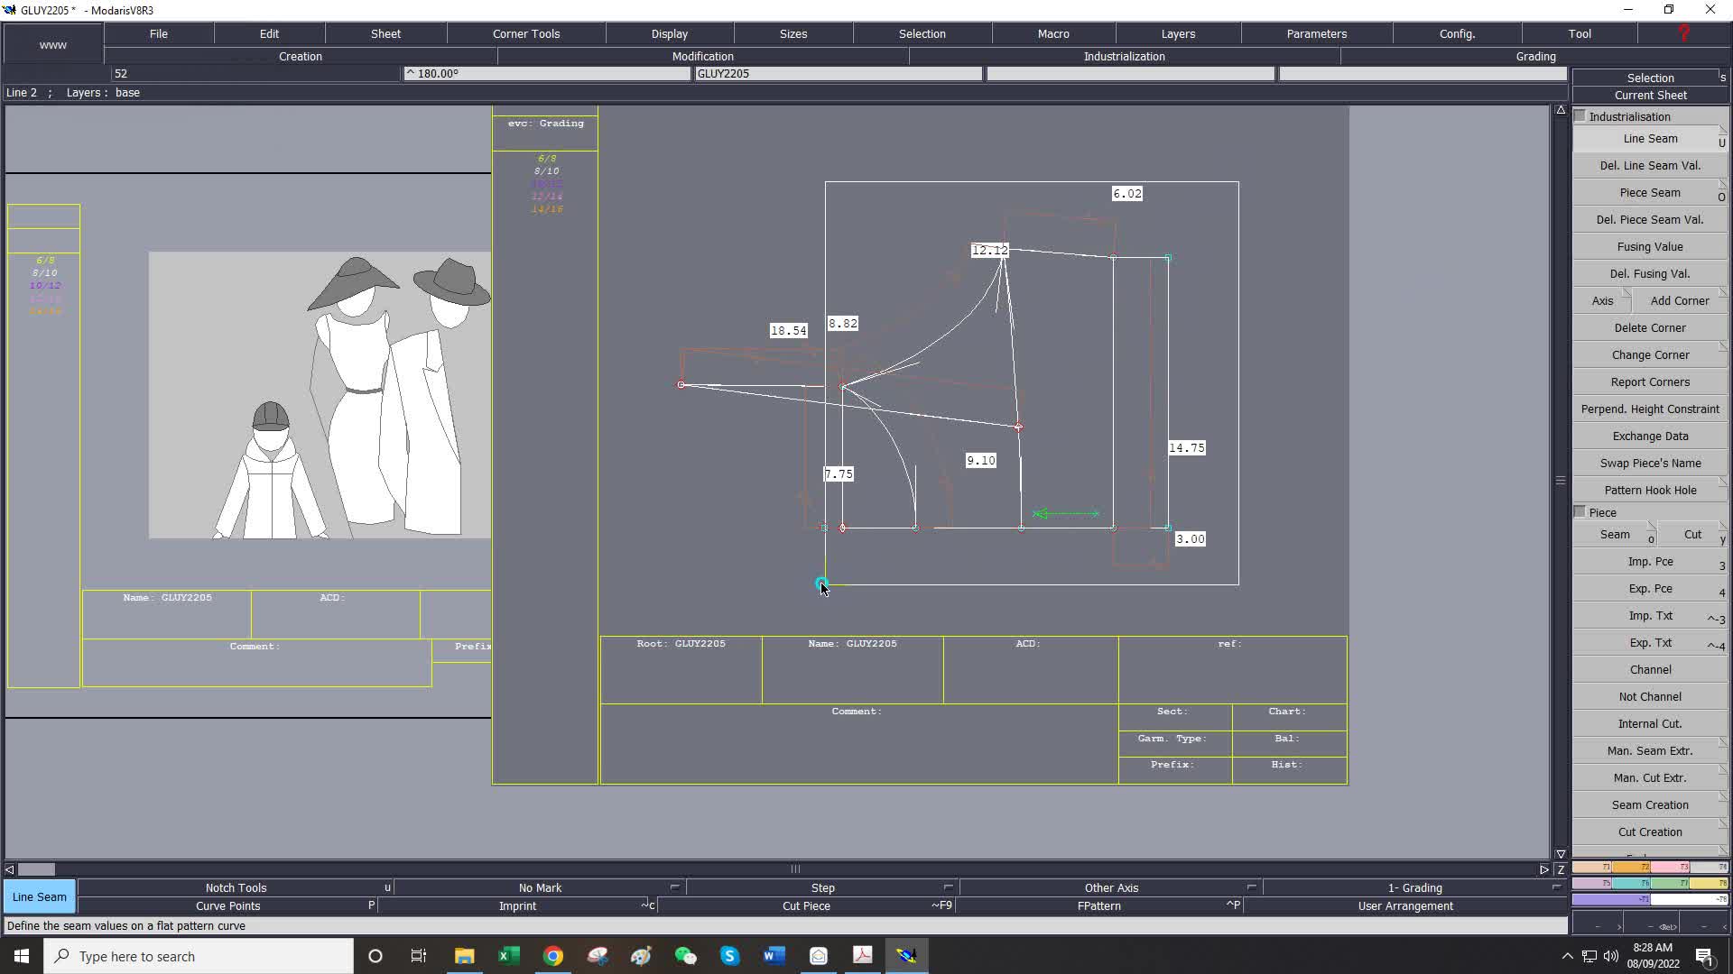1733x974 pixels.
Task: Toggle the Piece section checkbox
Action: (1580, 511)
